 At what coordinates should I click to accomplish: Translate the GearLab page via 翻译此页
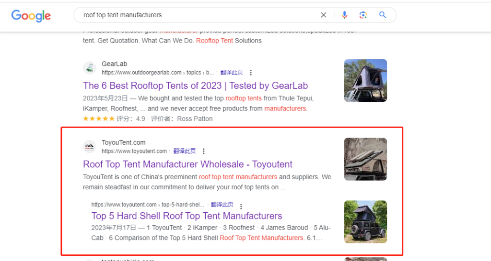(232, 73)
